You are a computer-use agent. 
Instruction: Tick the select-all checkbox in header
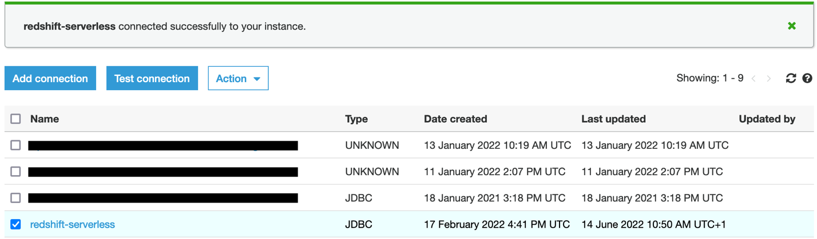coord(15,119)
